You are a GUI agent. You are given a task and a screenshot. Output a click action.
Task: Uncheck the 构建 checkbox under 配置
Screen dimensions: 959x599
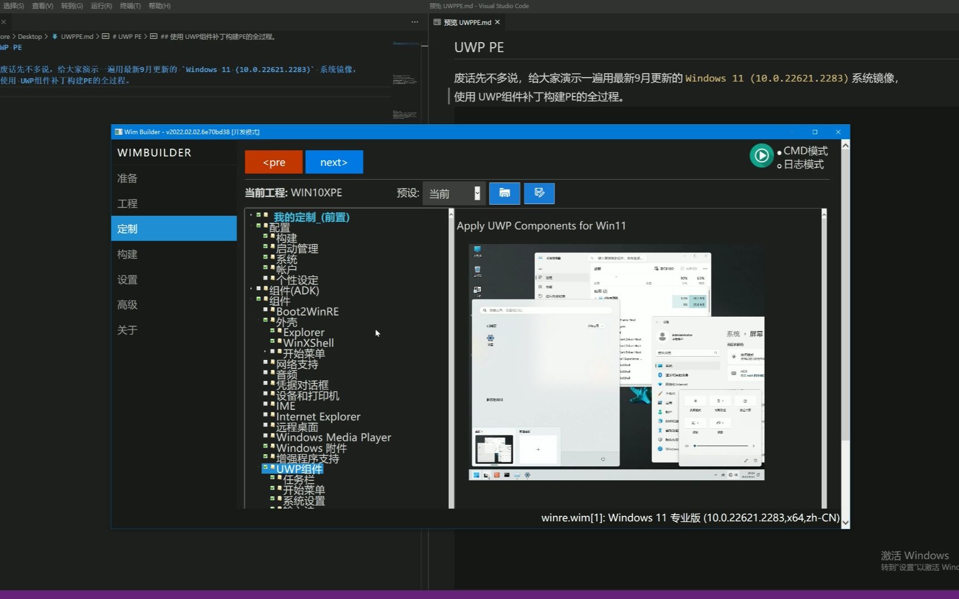[265, 236]
